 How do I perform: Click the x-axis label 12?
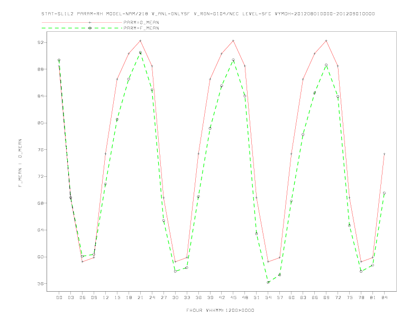[106, 298]
